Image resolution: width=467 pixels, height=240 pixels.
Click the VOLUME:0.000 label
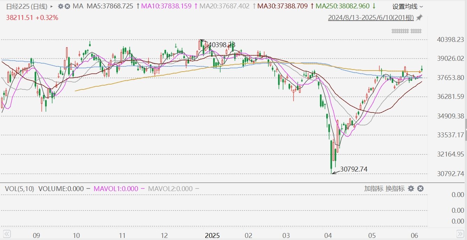[x=61, y=189]
